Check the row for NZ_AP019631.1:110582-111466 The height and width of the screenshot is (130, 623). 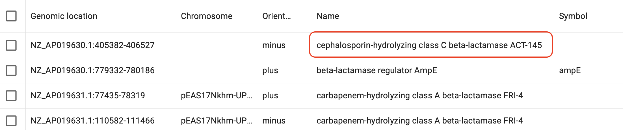point(11,121)
